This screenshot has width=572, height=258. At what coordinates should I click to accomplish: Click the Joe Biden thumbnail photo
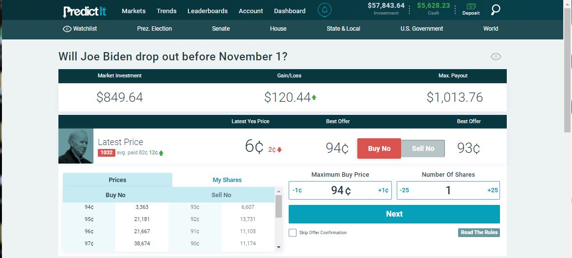pos(76,146)
